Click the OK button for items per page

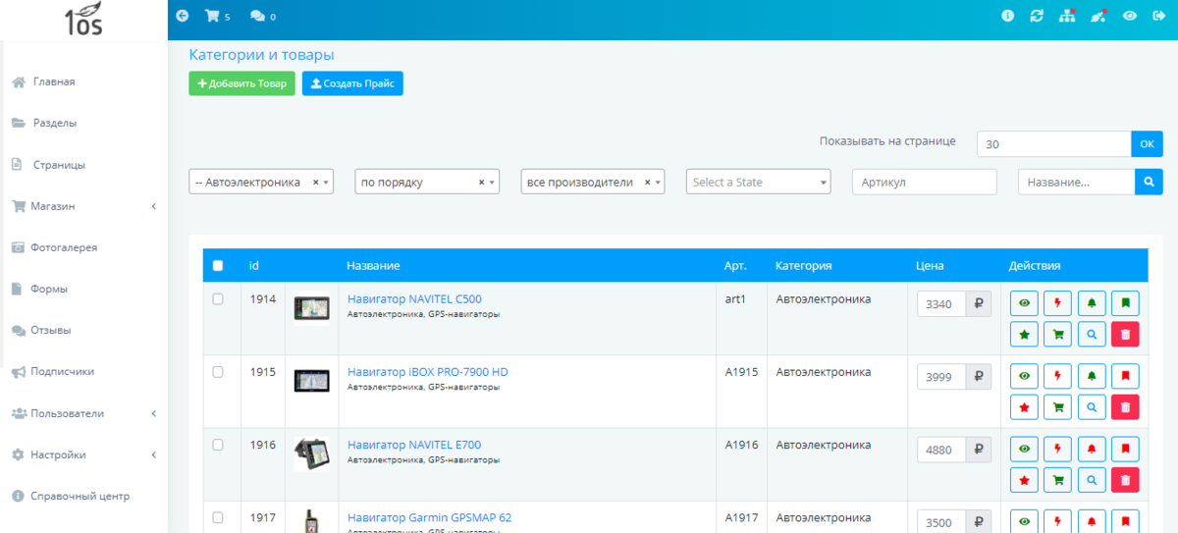coord(1147,143)
